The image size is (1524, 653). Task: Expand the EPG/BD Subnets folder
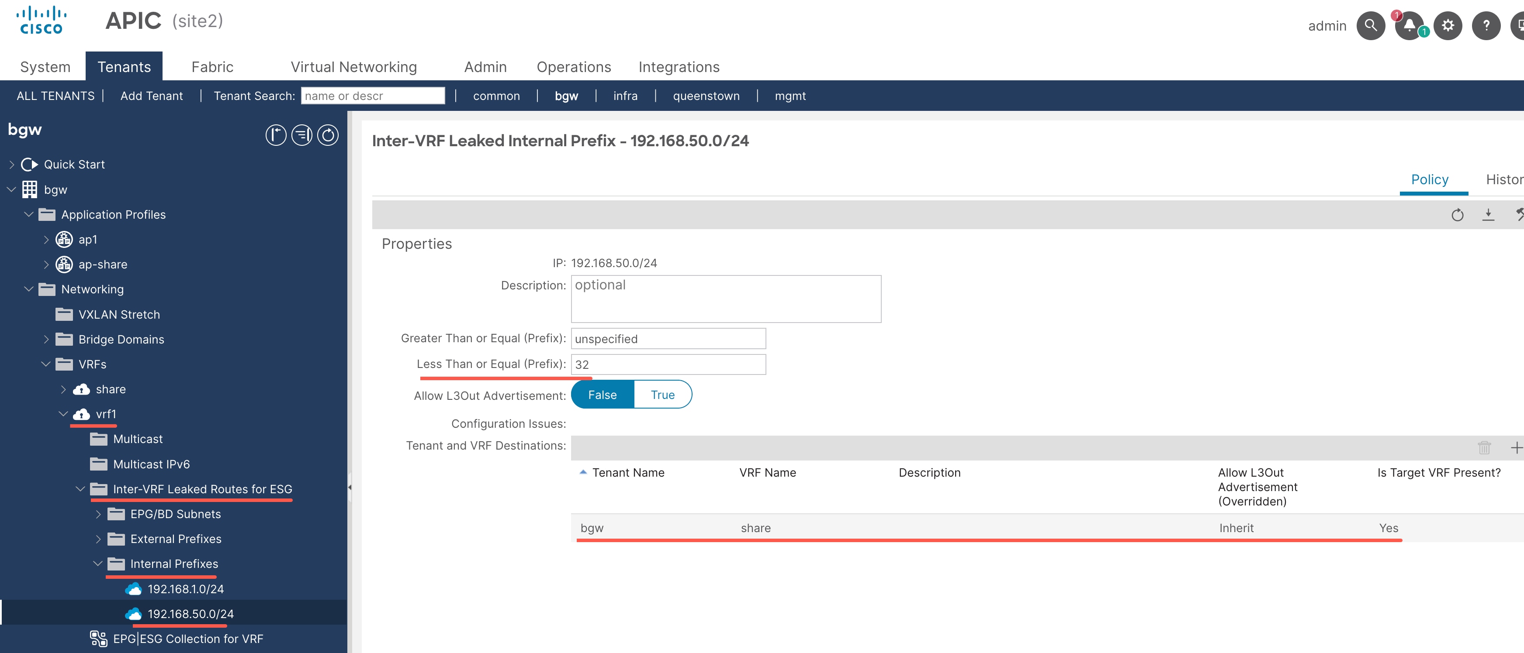[x=98, y=514]
